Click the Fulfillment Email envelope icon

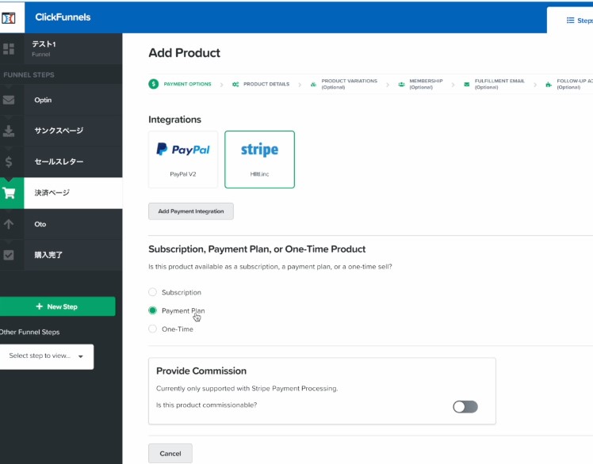click(x=467, y=84)
